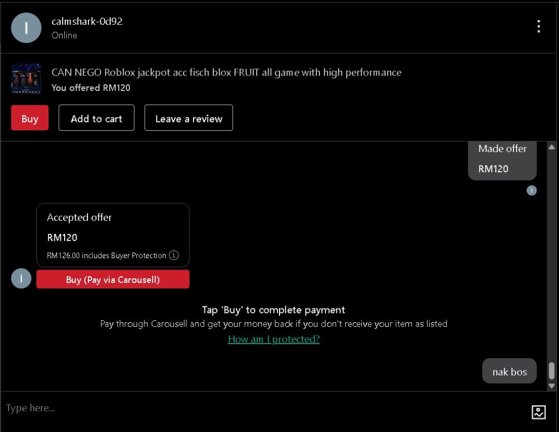This screenshot has width=559, height=432.
Task: Open the three-dot more options menu
Action: click(x=538, y=27)
